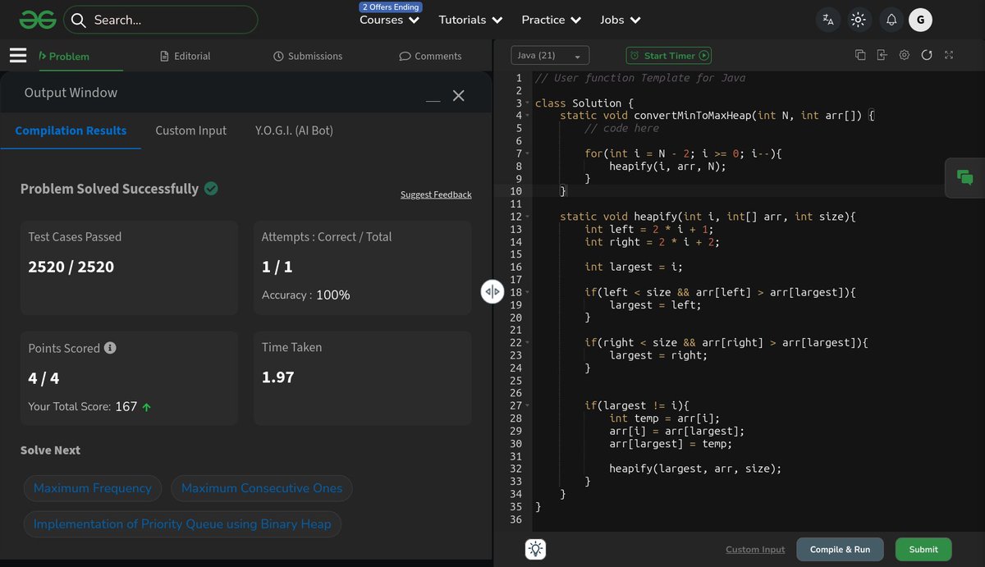The image size is (985, 567).
Task: Expand the Tutorials dropdown
Action: (x=471, y=20)
